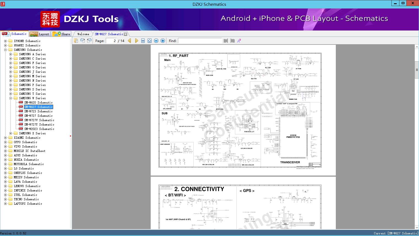The width and height of the screenshot is (419, 236).
Task: Select the VIVO Schematic folder
Action: 25,146
